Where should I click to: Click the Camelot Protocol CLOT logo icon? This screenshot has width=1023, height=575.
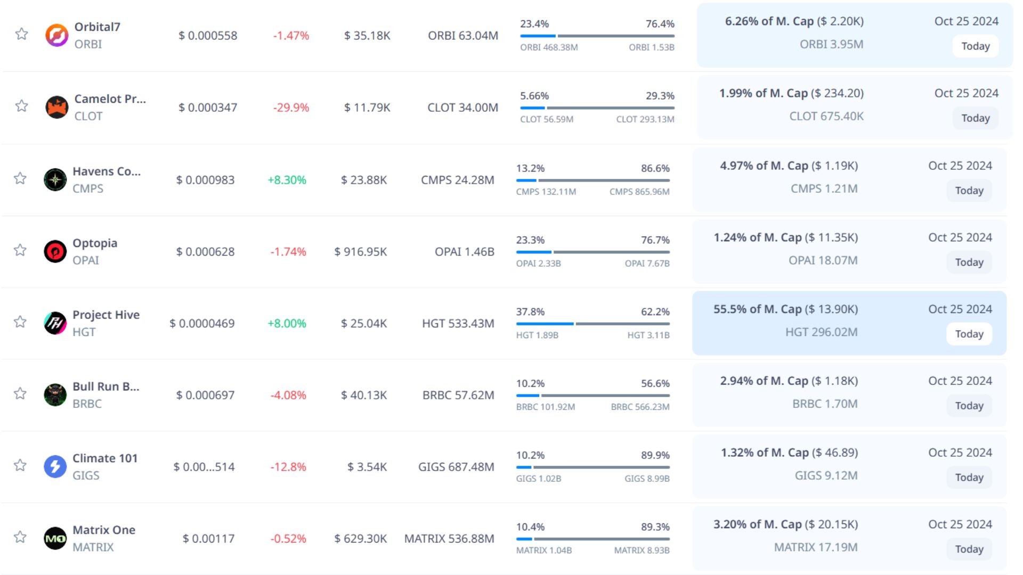[x=56, y=107]
